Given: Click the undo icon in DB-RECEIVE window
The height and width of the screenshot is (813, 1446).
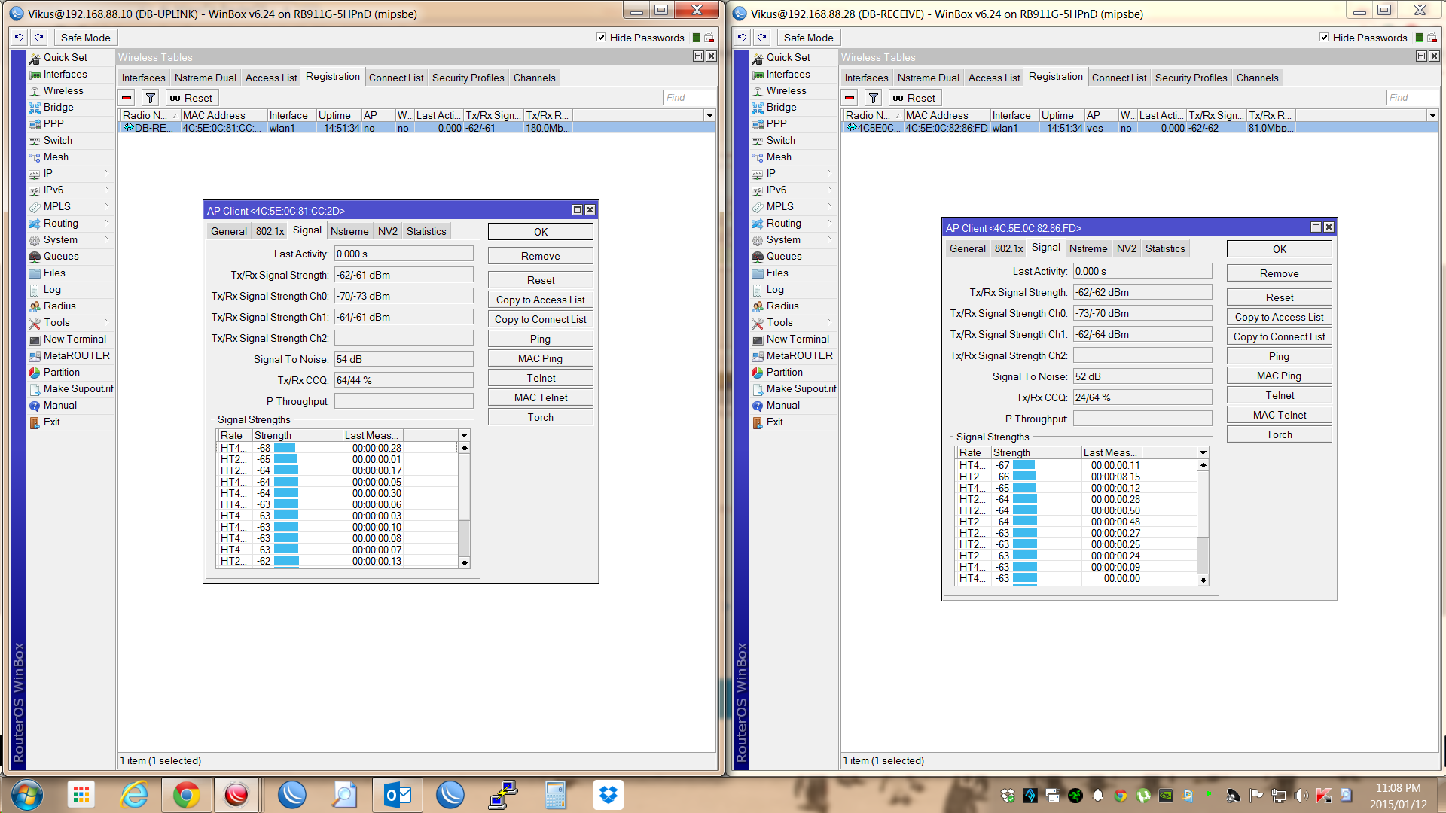Looking at the screenshot, I should pos(742,37).
